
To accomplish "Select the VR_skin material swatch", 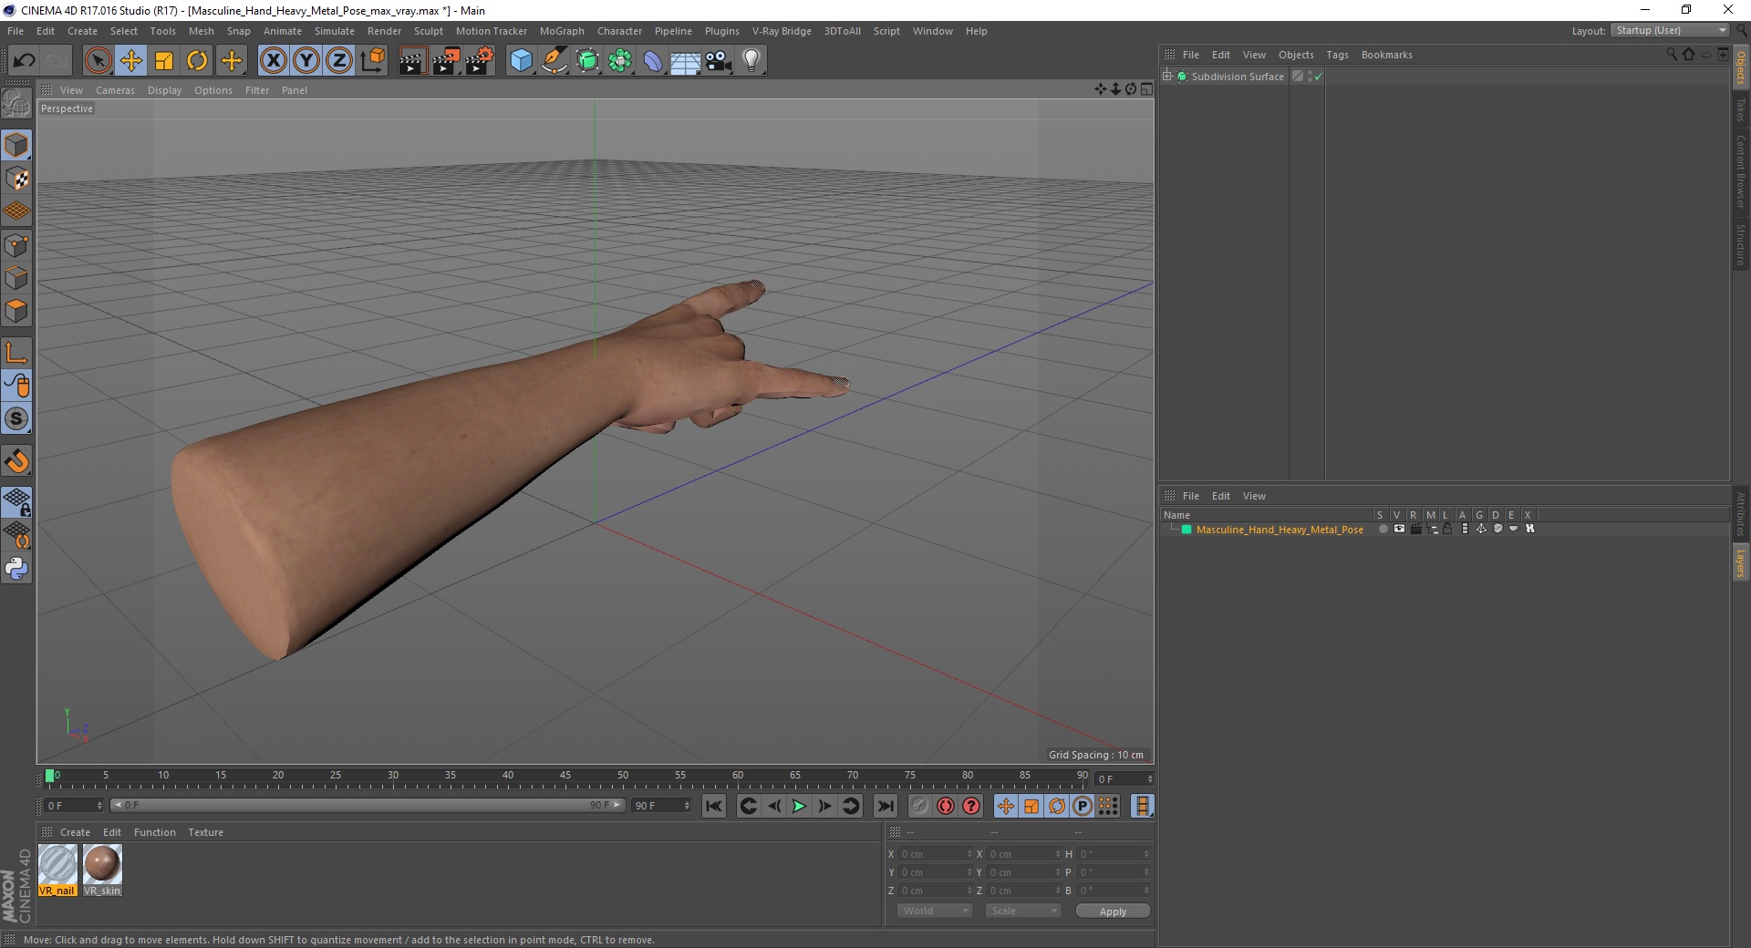I will point(102,870).
